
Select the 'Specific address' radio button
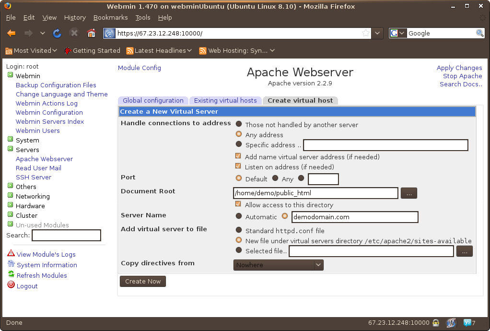(x=239, y=144)
